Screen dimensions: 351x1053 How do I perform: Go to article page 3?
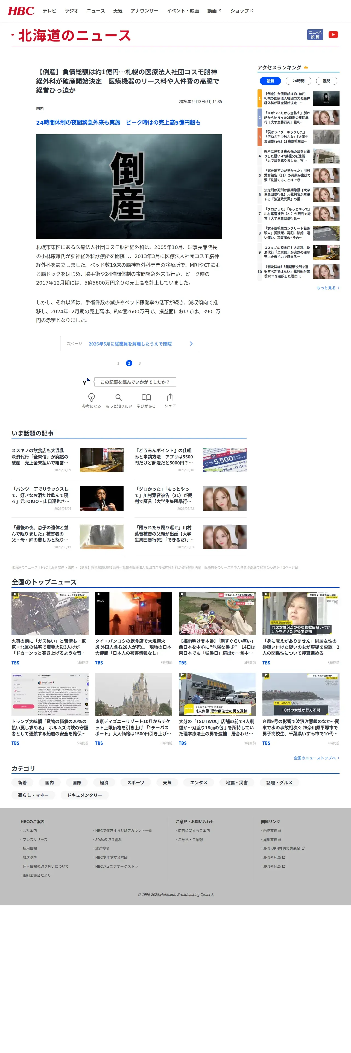(139, 363)
